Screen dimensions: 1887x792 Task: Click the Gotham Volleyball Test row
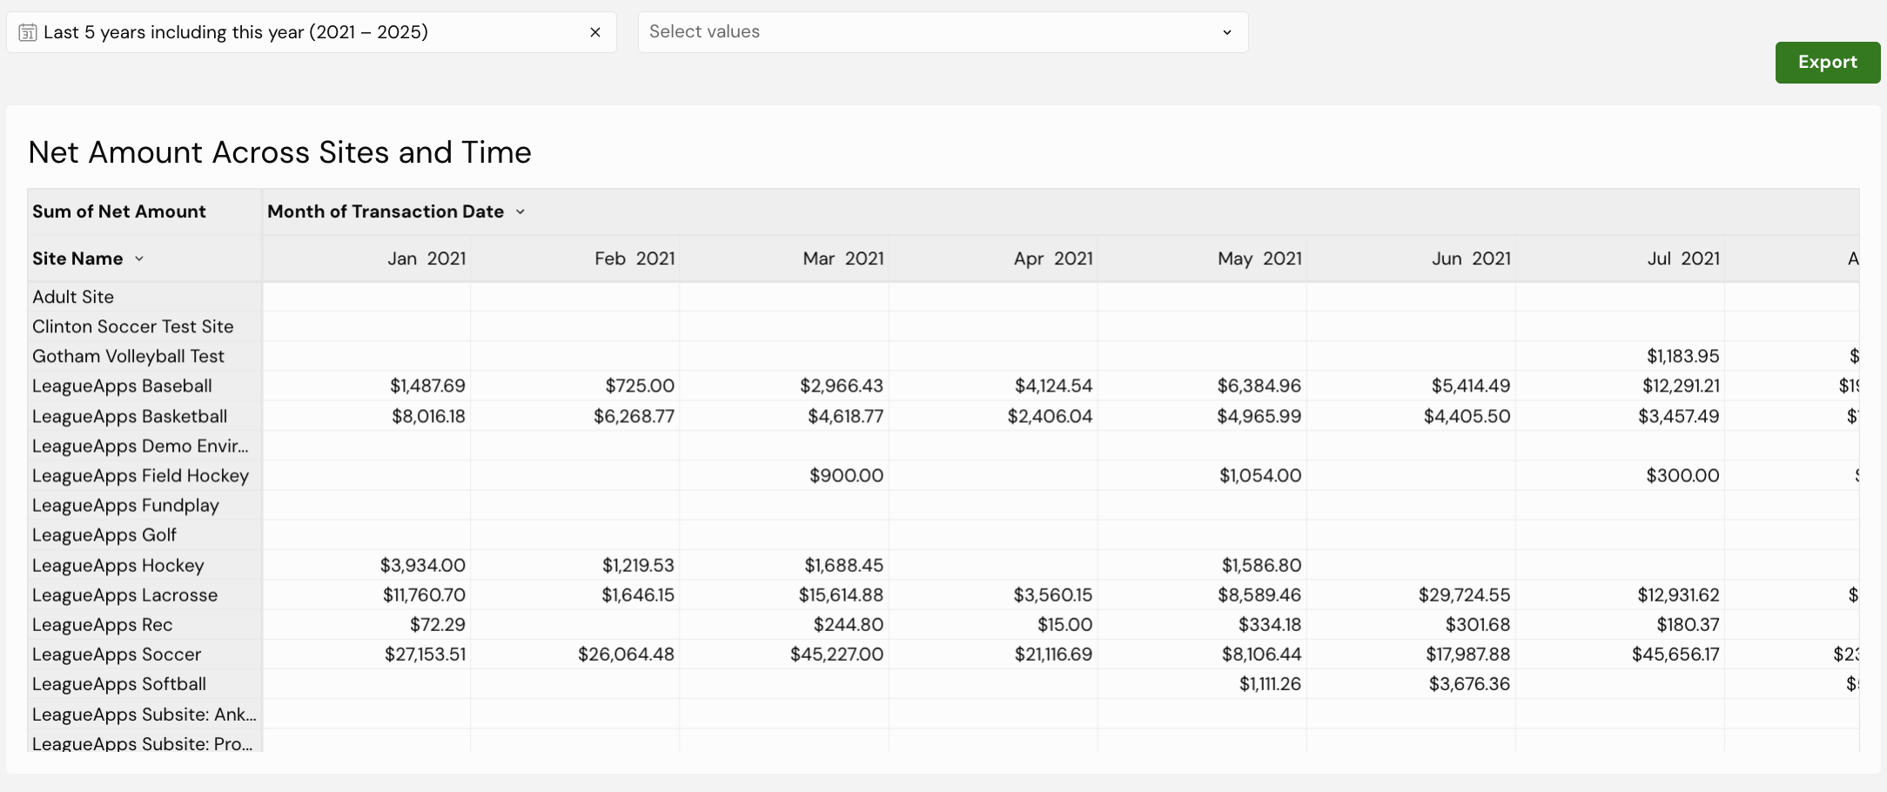[129, 356]
